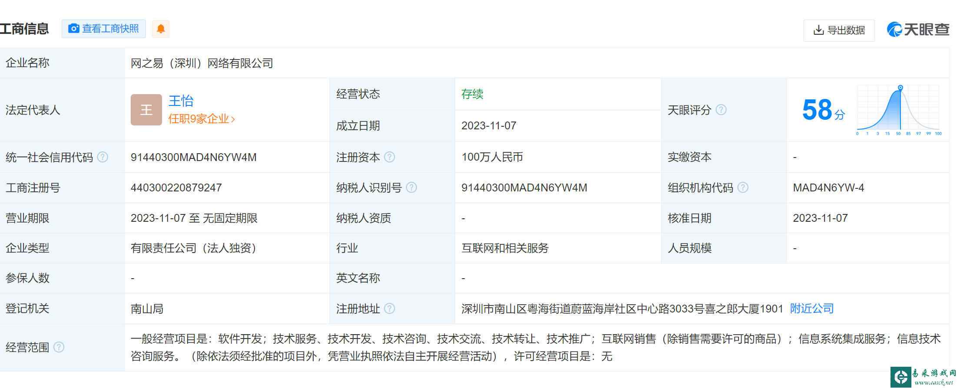Click help icon next to 经营范围
Screen dimensions: 957x388
pyautogui.click(x=59, y=347)
